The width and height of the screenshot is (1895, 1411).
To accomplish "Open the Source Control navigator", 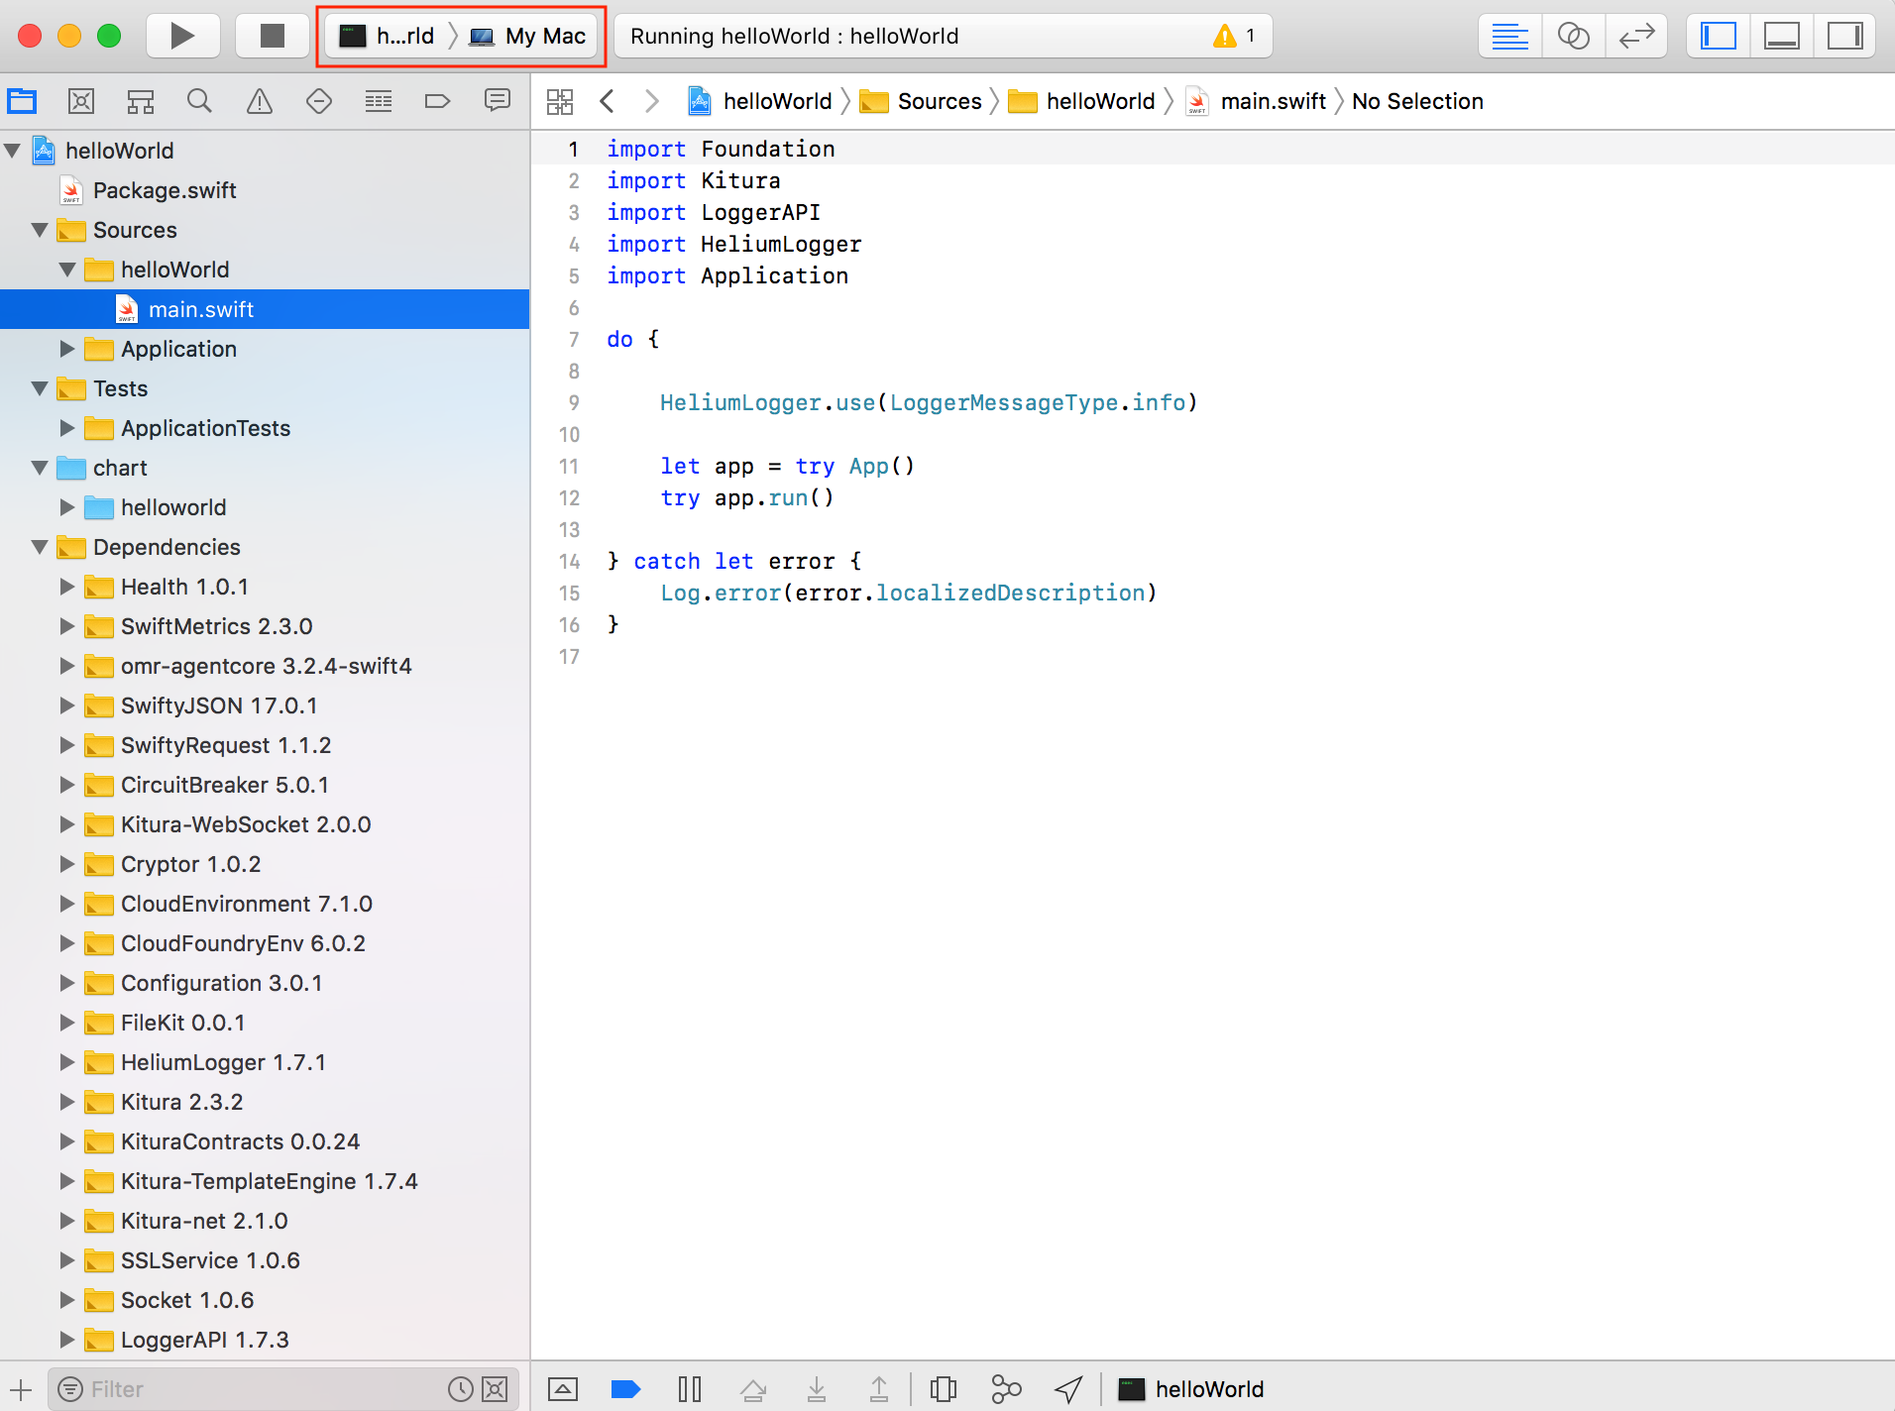I will tap(81, 101).
